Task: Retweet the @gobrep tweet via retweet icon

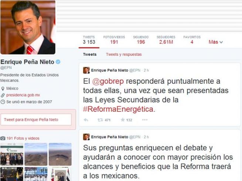Action: pyautogui.click(x=100, y=120)
